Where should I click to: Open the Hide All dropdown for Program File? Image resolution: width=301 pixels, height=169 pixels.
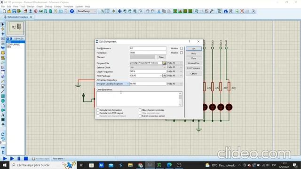point(174,63)
